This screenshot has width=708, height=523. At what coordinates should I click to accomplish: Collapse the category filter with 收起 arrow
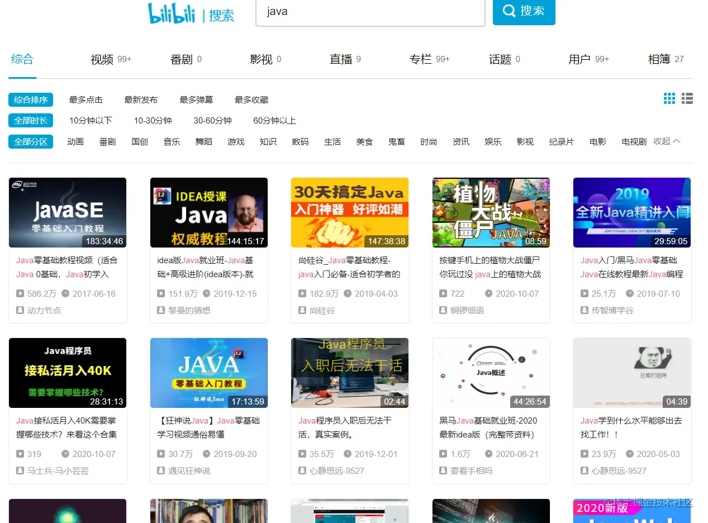667,141
